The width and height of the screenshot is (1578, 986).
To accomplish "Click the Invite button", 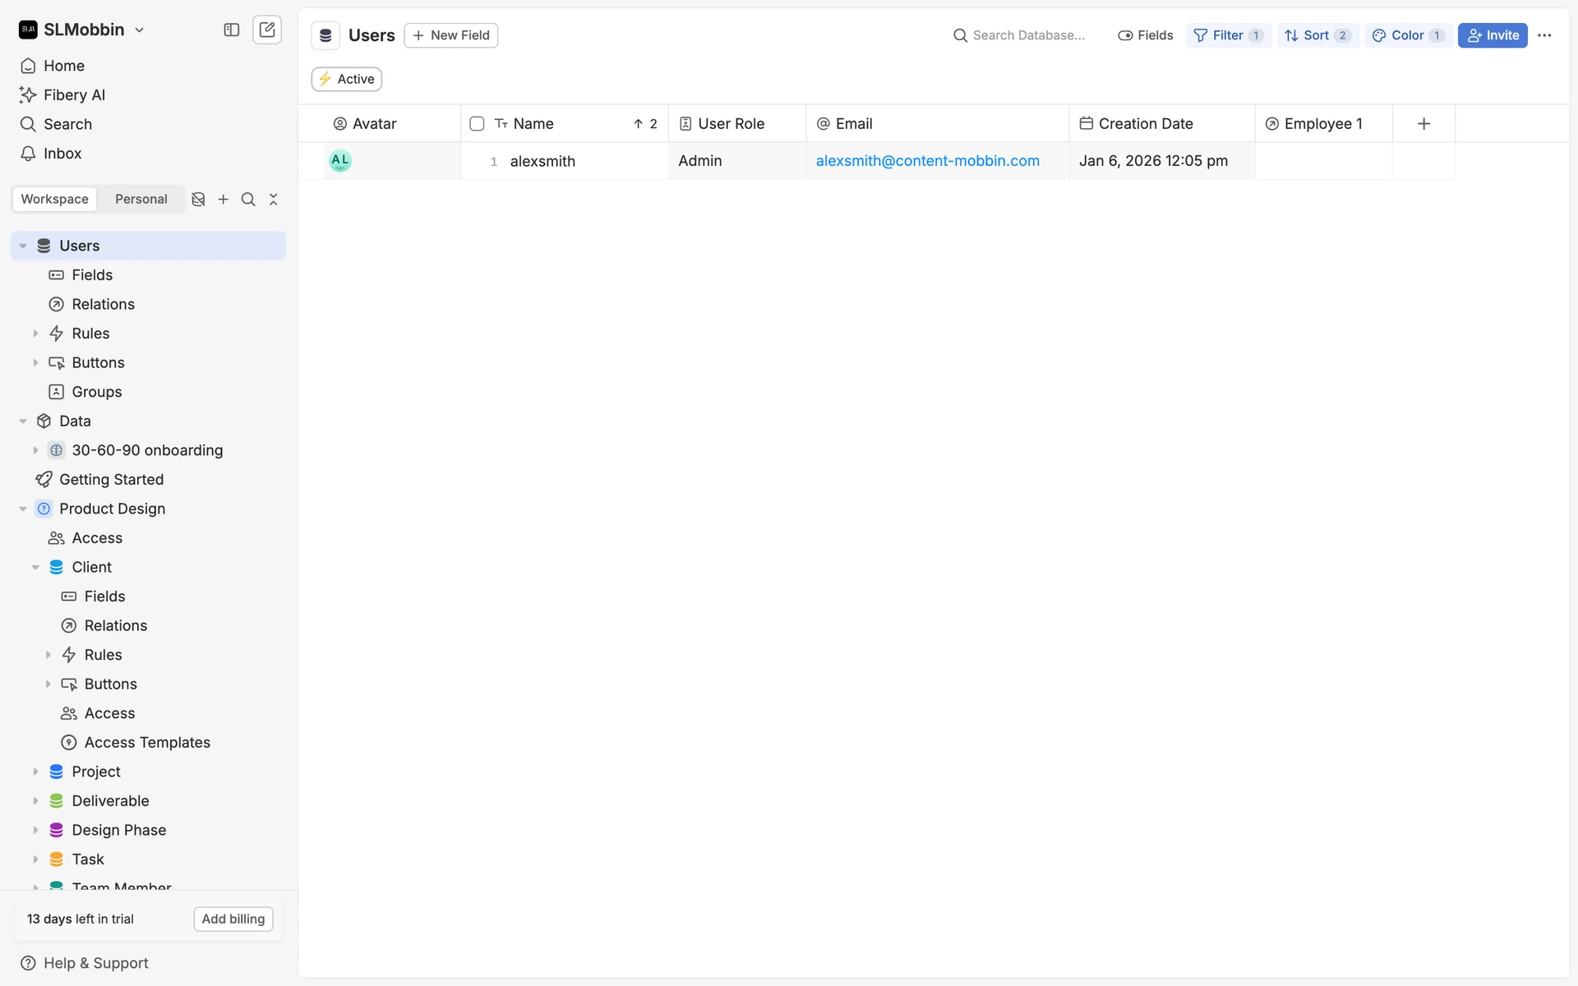I will (x=1493, y=35).
